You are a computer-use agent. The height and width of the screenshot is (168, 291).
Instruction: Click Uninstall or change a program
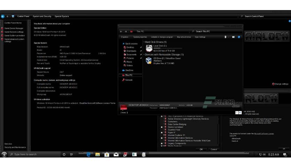pyautogui.click(x=162, y=37)
